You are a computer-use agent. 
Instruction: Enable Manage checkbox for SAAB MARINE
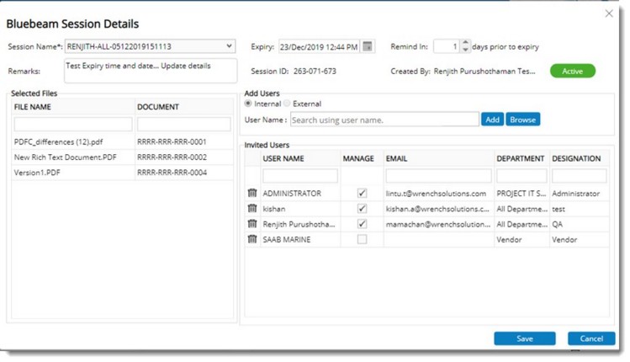(x=362, y=239)
